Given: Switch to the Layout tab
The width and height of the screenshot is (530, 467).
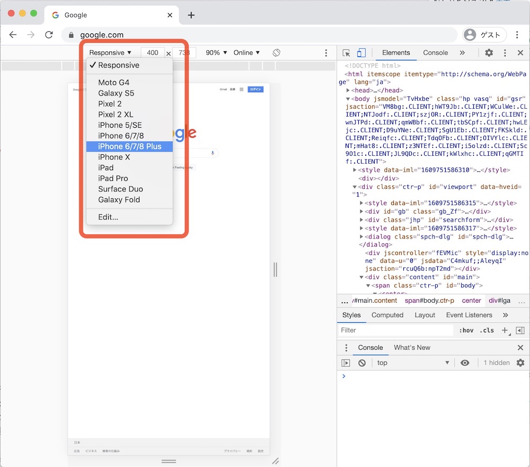Looking at the screenshot, I should 425,315.
